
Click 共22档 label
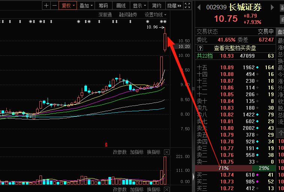[205, 56]
